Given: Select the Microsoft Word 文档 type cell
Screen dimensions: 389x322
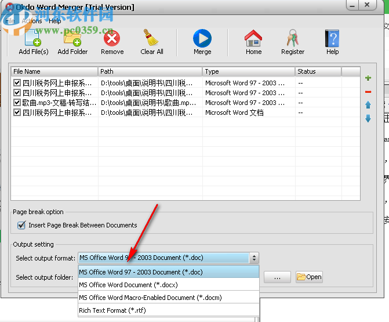Looking at the screenshot, I should [234, 113].
